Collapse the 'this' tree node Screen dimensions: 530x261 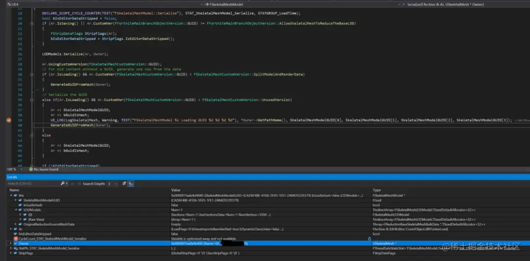[x=11, y=196]
